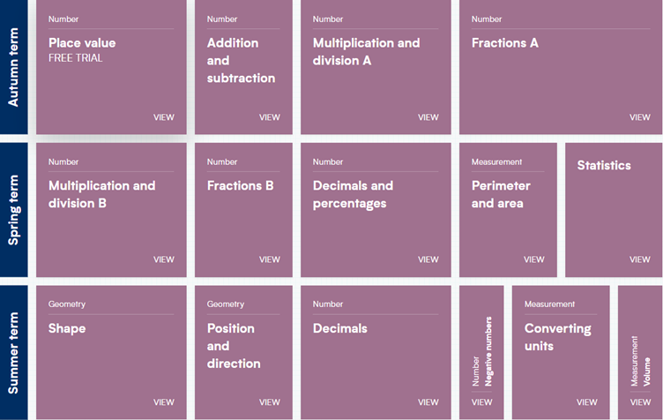Click VIEW on the summer Decimals tile
Viewport: 663px width, 420px height.
[428, 402]
